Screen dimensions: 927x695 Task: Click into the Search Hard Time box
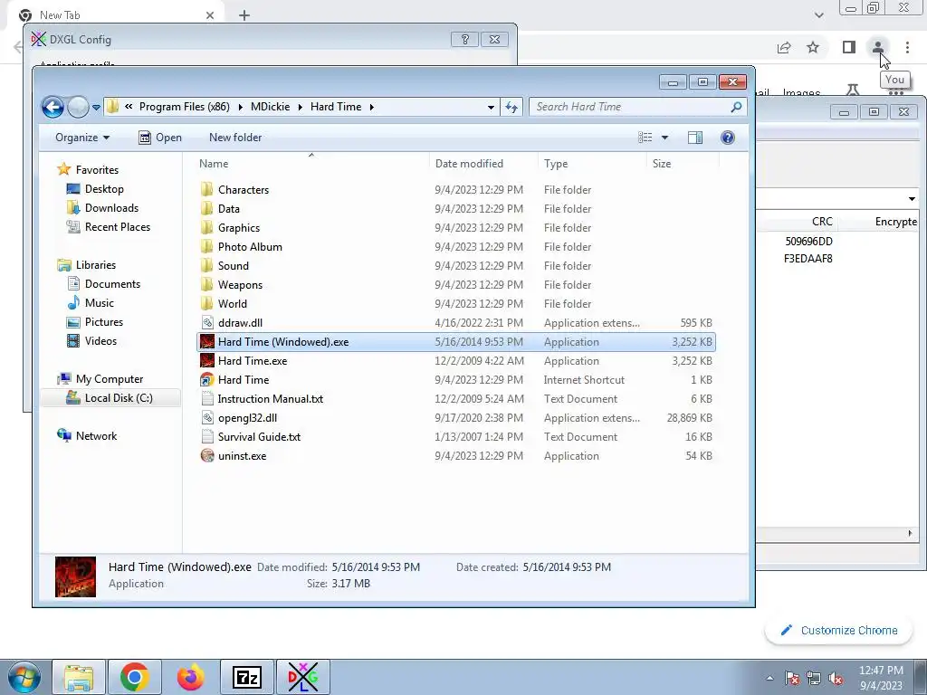pos(631,107)
